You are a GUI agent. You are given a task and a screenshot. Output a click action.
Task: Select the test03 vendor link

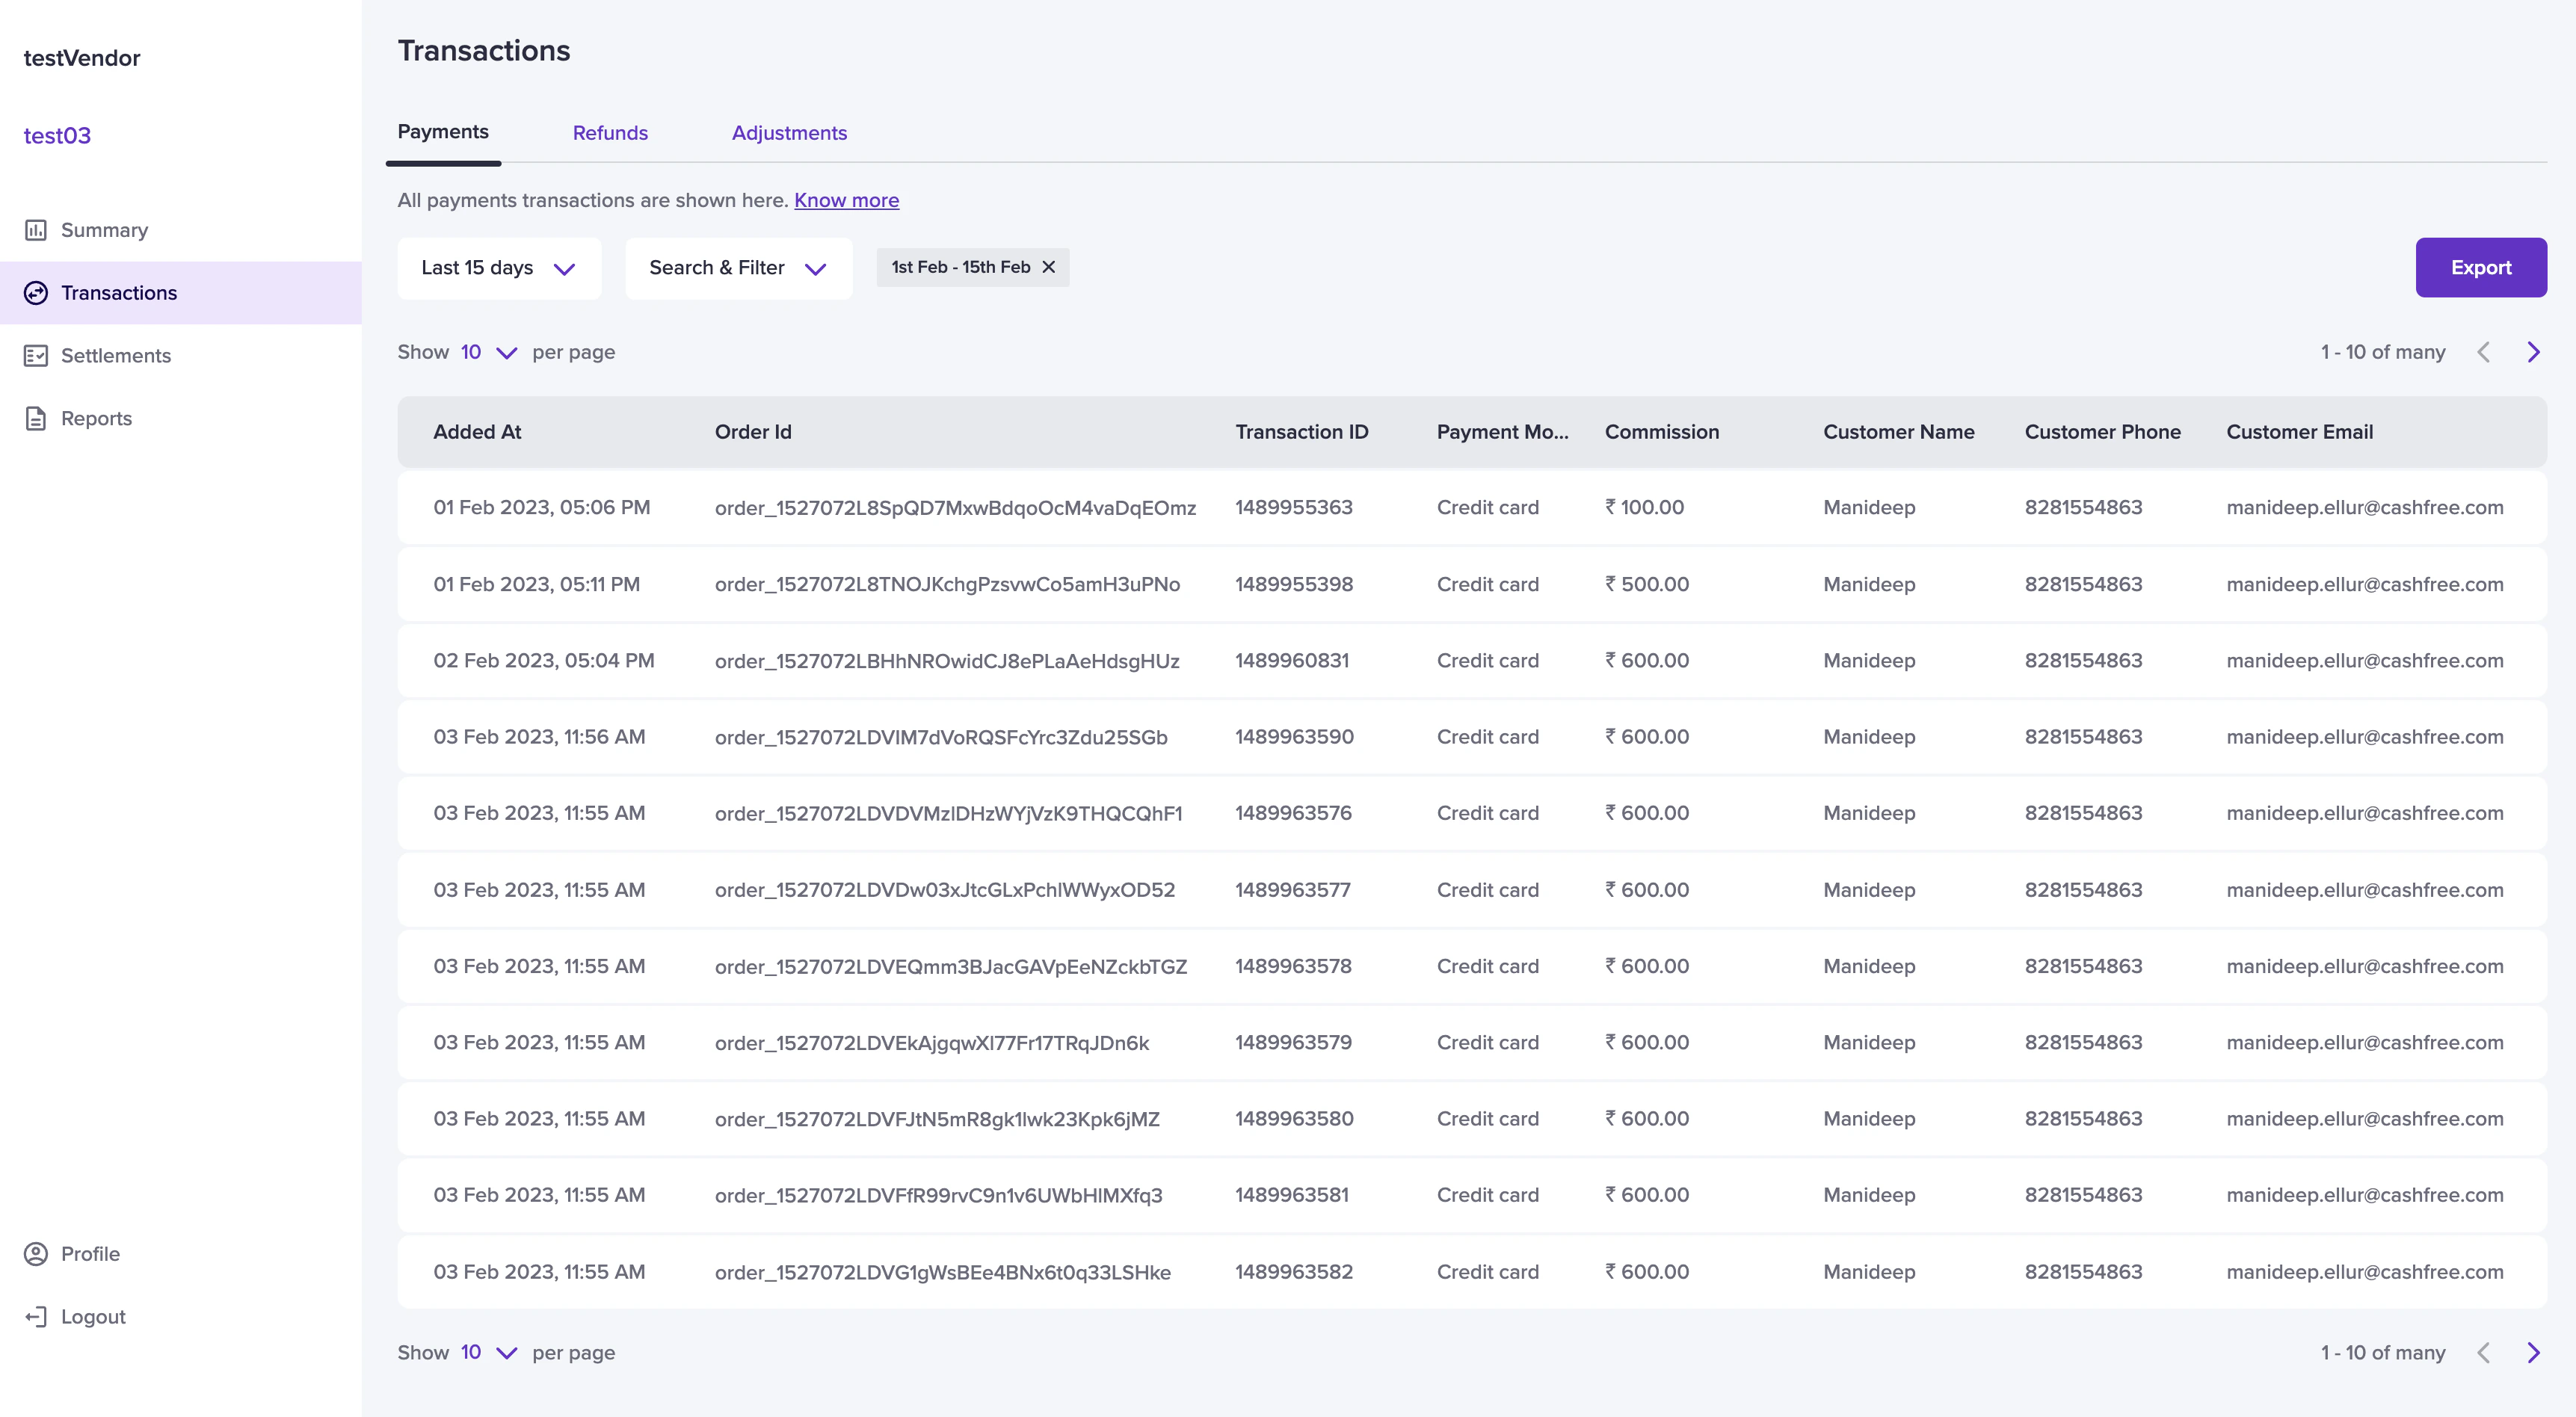57,136
